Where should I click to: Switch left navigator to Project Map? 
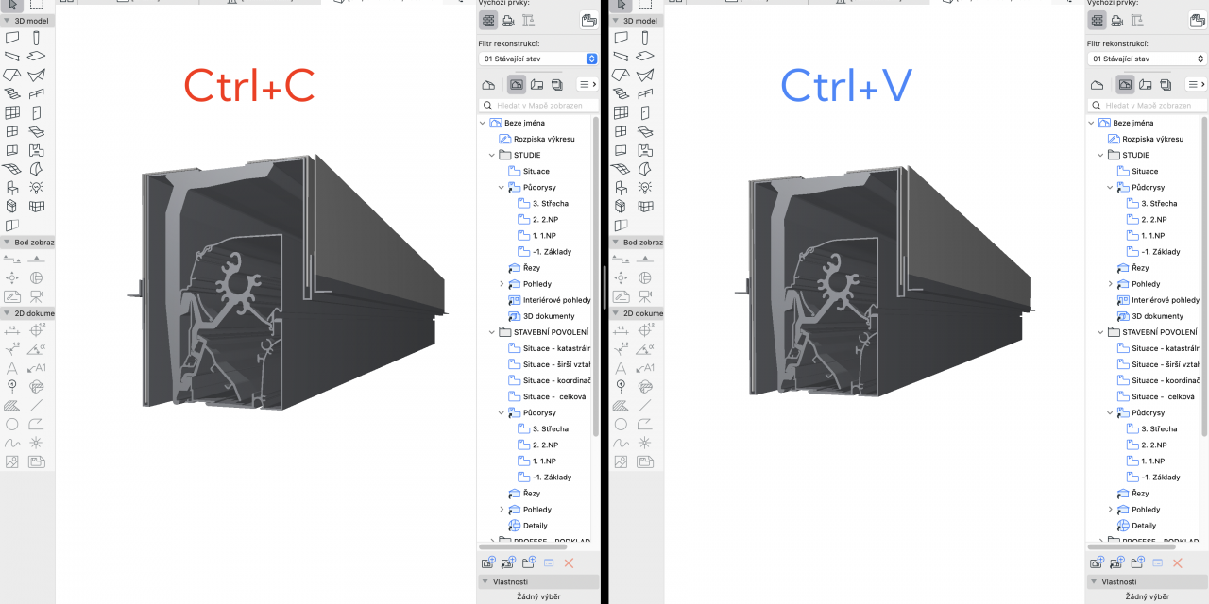click(x=489, y=85)
